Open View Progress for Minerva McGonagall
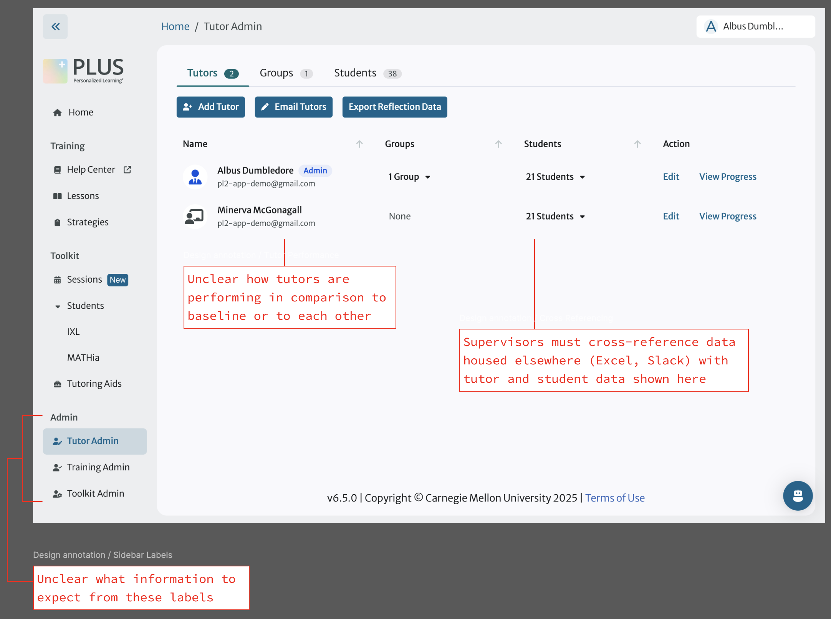831x619 pixels. 727,216
